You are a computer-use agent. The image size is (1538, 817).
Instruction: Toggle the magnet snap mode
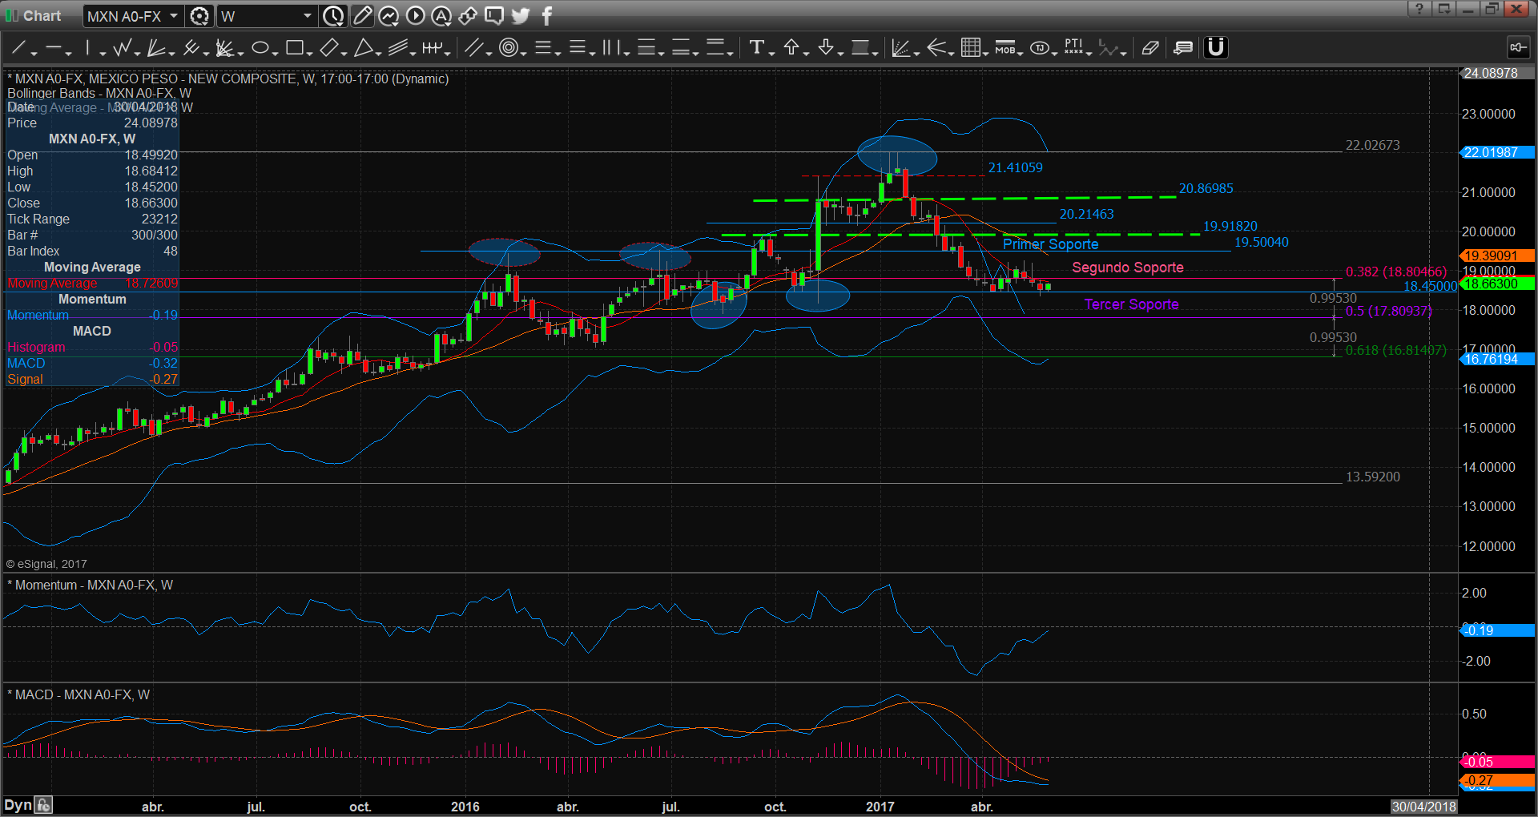coord(1216,48)
